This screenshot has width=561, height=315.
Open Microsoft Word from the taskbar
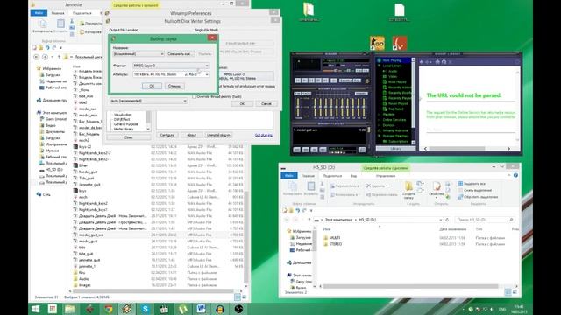point(201,309)
